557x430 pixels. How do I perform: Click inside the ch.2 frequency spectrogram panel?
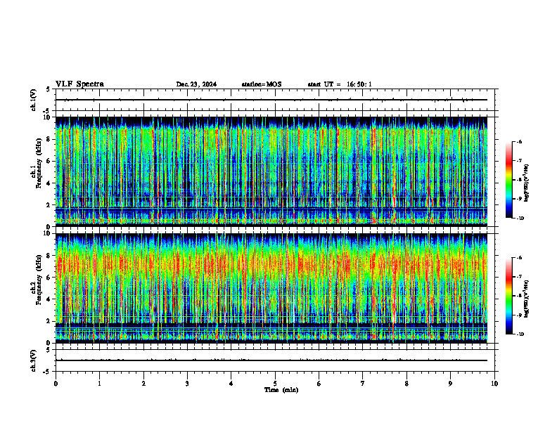271,288
